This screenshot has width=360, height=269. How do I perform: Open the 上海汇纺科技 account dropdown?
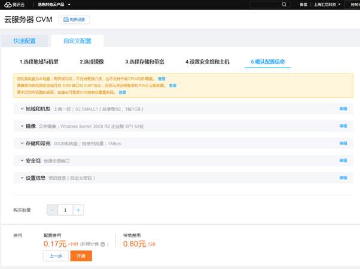[327, 4]
